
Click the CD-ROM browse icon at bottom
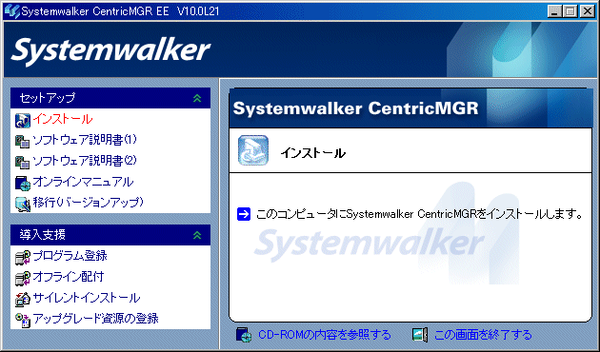click(x=244, y=335)
